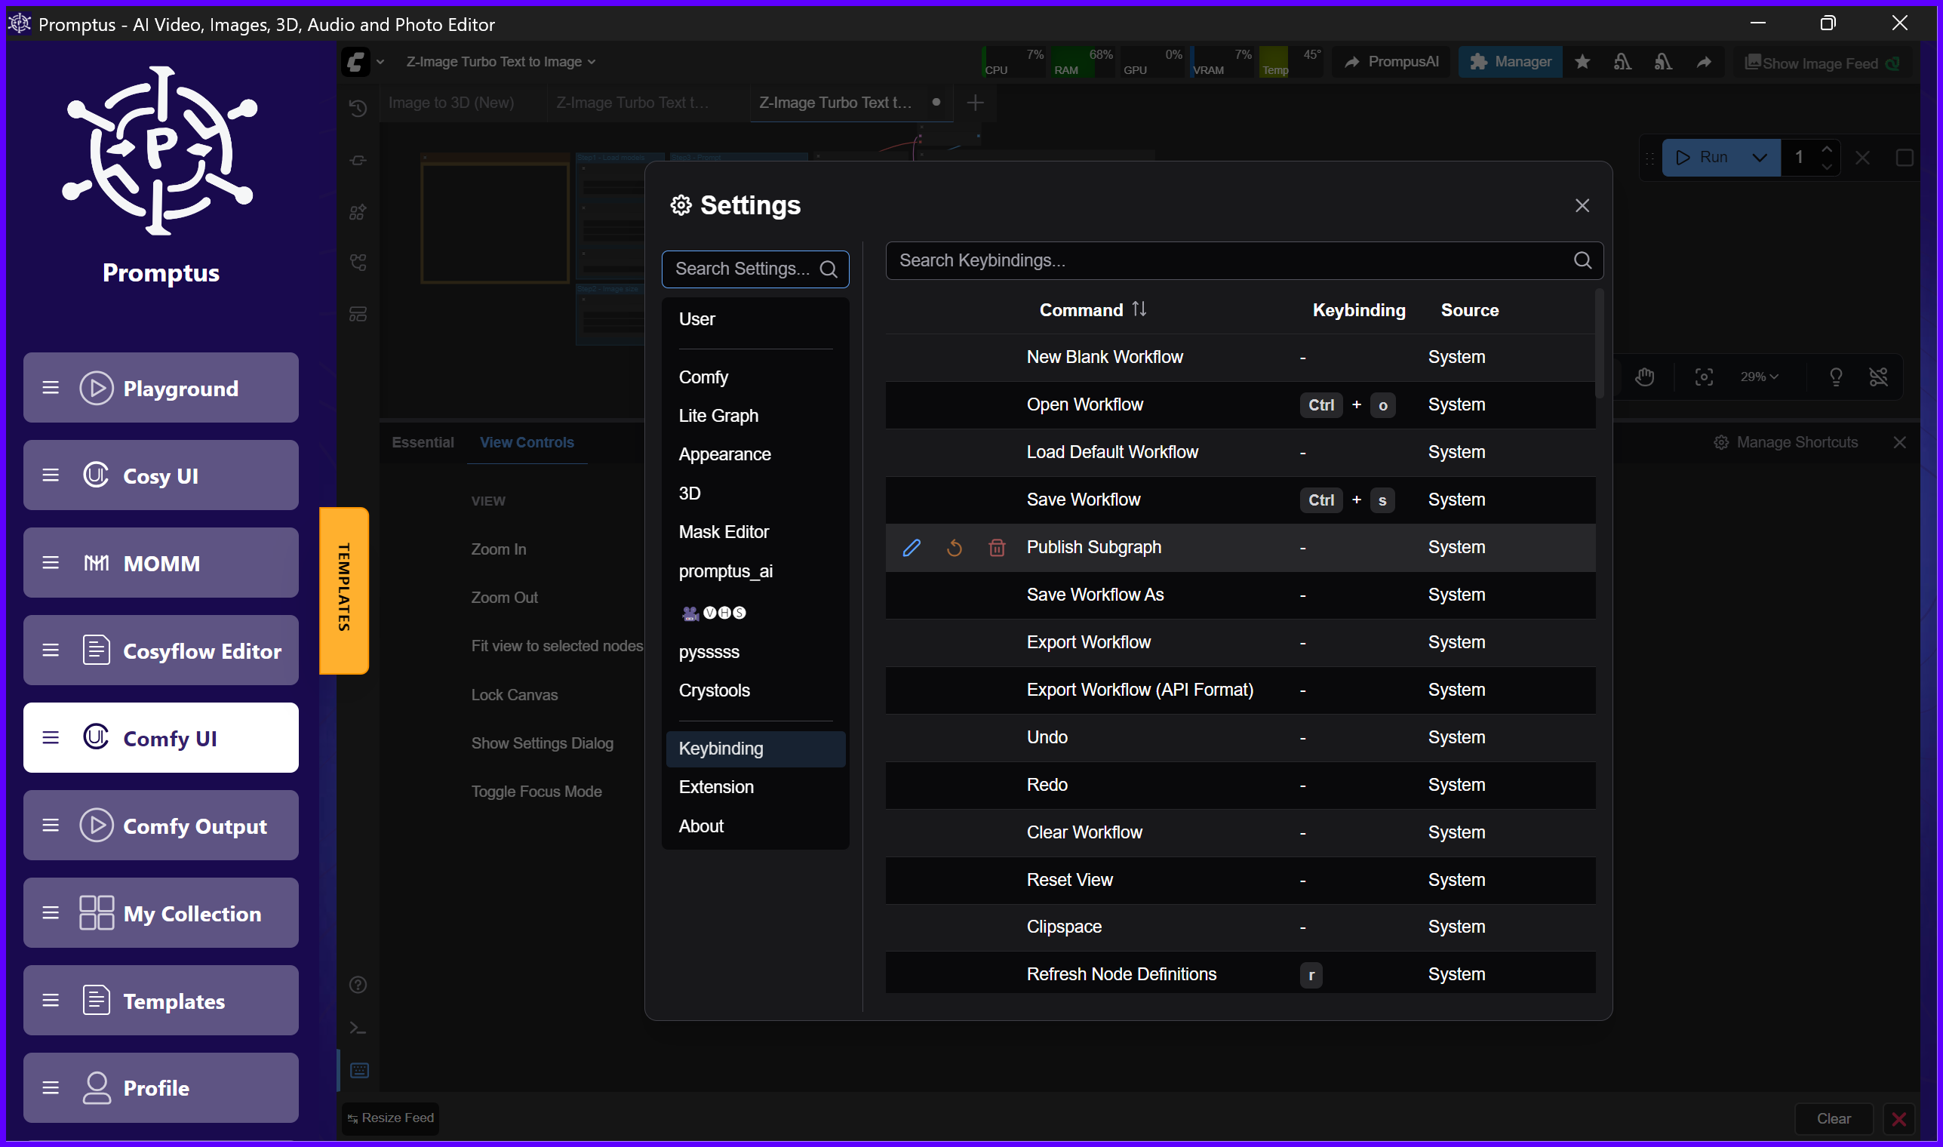The image size is (1943, 1147).
Task: Click the star bookmark icon in the toolbar
Action: coord(1582,62)
